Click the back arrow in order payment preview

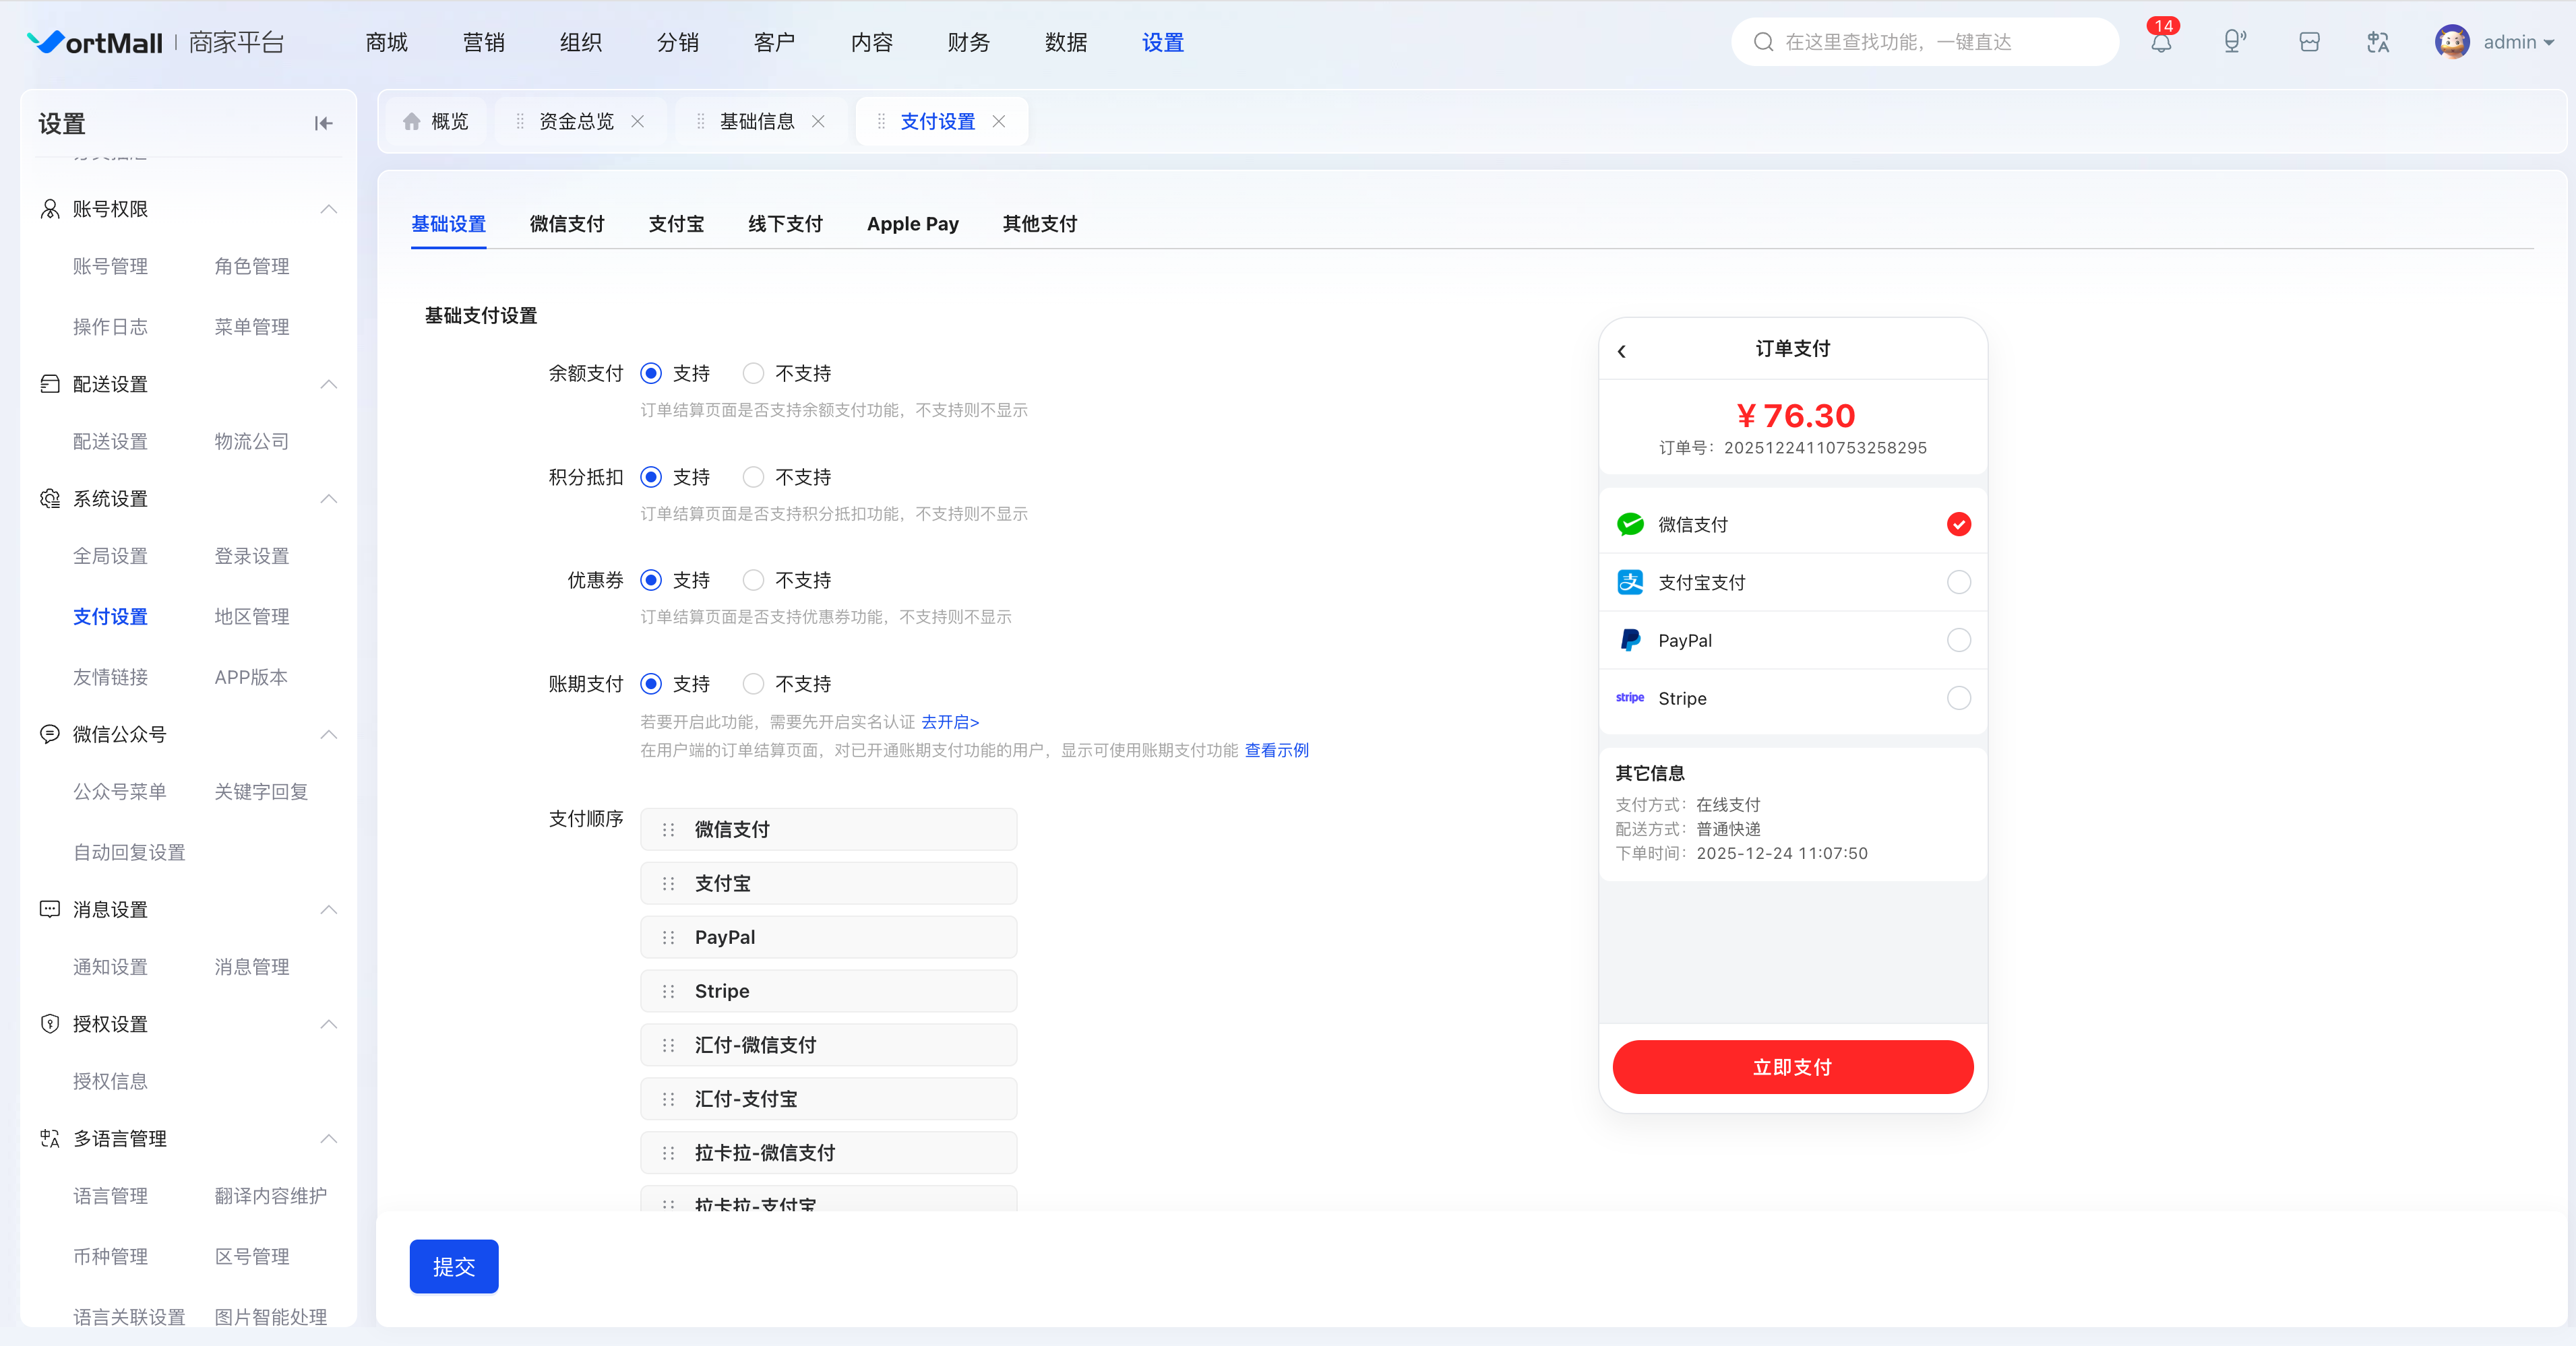1622,351
